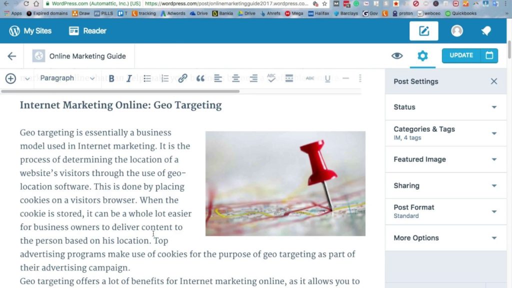Viewport: 512px width, 288px height.
Task: Open the Mega bookmark
Action: (294, 13)
